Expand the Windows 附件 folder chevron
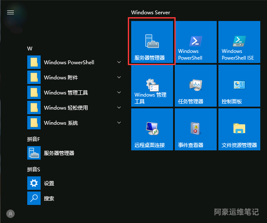The width and height of the screenshot is (267, 223). point(119,77)
